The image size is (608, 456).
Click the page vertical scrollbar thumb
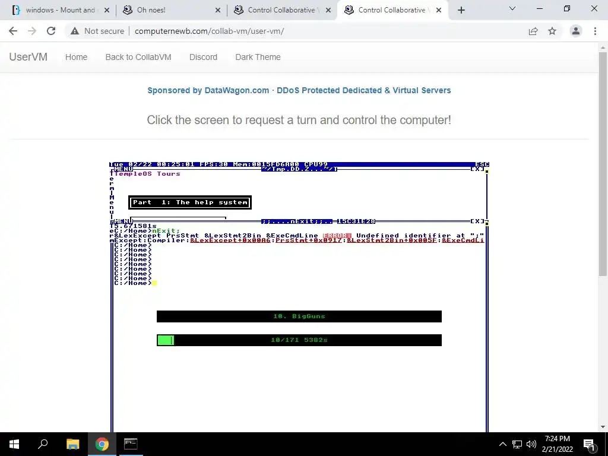(x=603, y=164)
